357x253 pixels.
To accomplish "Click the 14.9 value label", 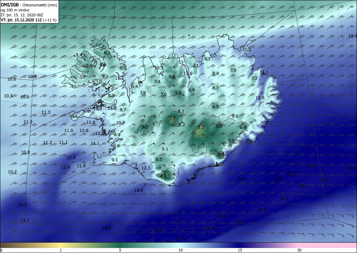I will [x=242, y=179].
